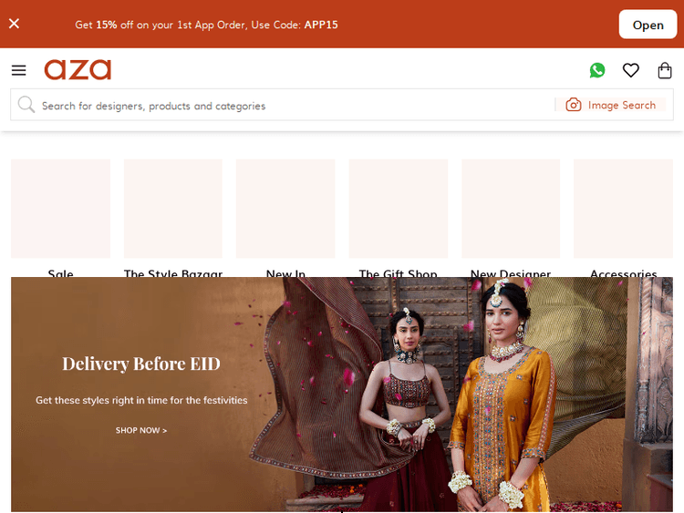Select the Sale category
The image size is (684, 513).
[60, 210]
